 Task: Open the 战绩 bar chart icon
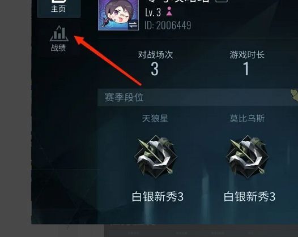(59, 33)
